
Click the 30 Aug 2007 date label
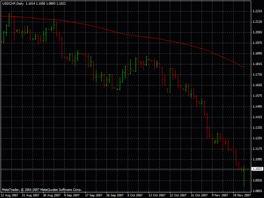pos(52,195)
